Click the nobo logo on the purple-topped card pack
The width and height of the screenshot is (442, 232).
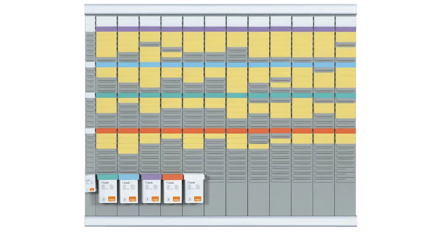155,200
